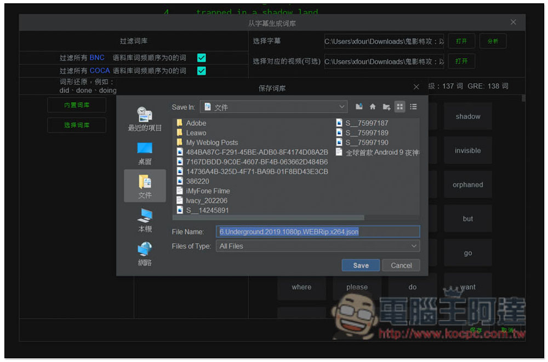Toggle the COCA corpus filter checkbox

pyautogui.click(x=201, y=71)
